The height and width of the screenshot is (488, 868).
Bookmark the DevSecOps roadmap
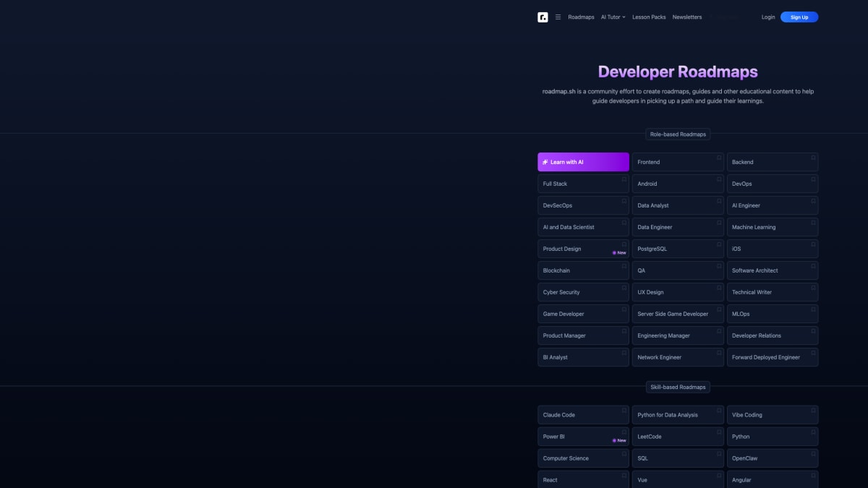(624, 201)
